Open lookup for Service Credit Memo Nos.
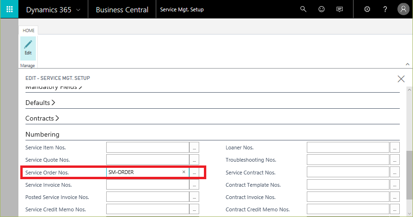This screenshot has height=217, width=413. (x=194, y=209)
